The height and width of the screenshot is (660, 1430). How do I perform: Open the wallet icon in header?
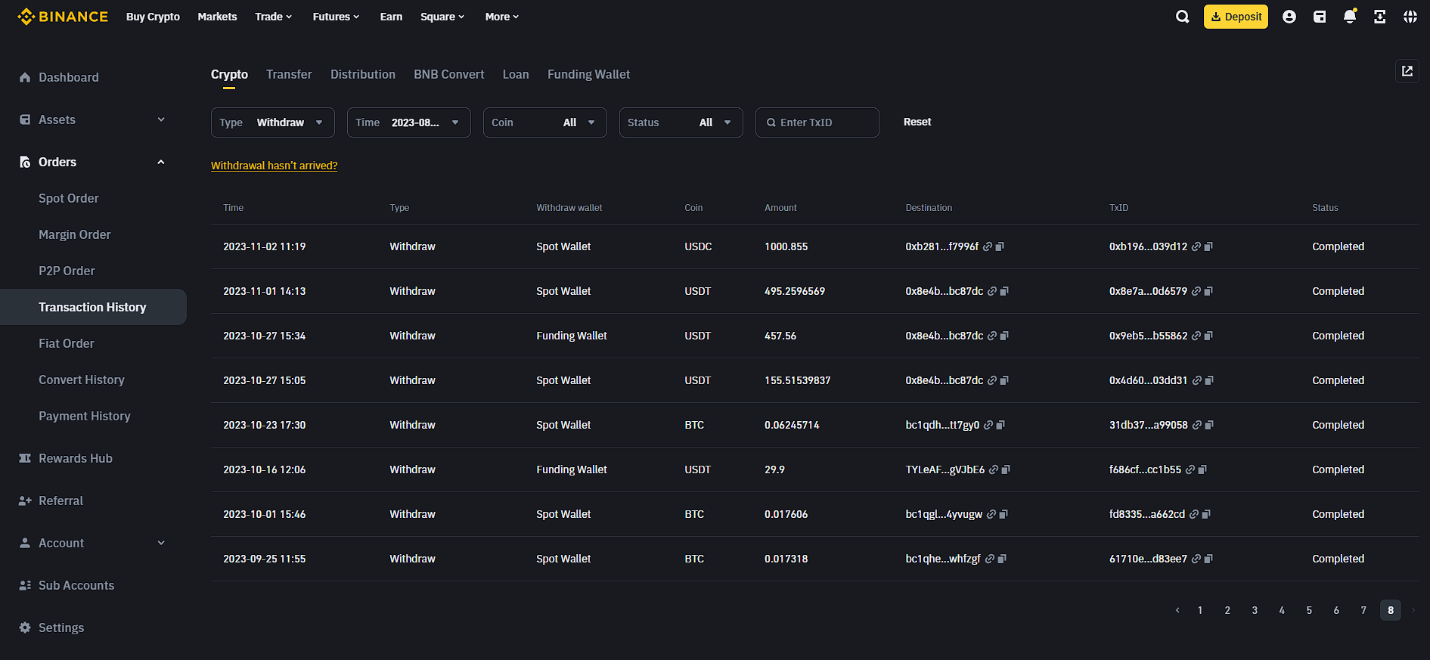click(x=1320, y=17)
